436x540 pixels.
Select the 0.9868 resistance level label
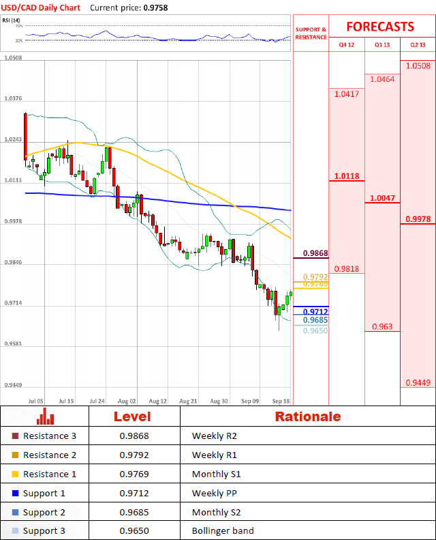315,253
